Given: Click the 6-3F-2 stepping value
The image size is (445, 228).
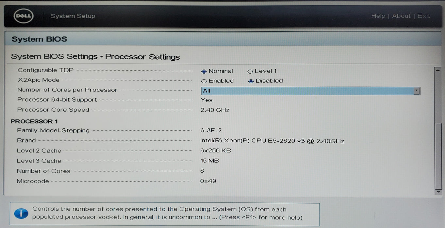Looking at the screenshot, I should [211, 131].
